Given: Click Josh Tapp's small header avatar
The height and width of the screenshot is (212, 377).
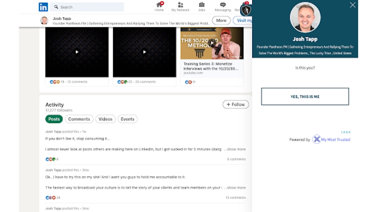Looking at the screenshot, I should coord(44,21).
